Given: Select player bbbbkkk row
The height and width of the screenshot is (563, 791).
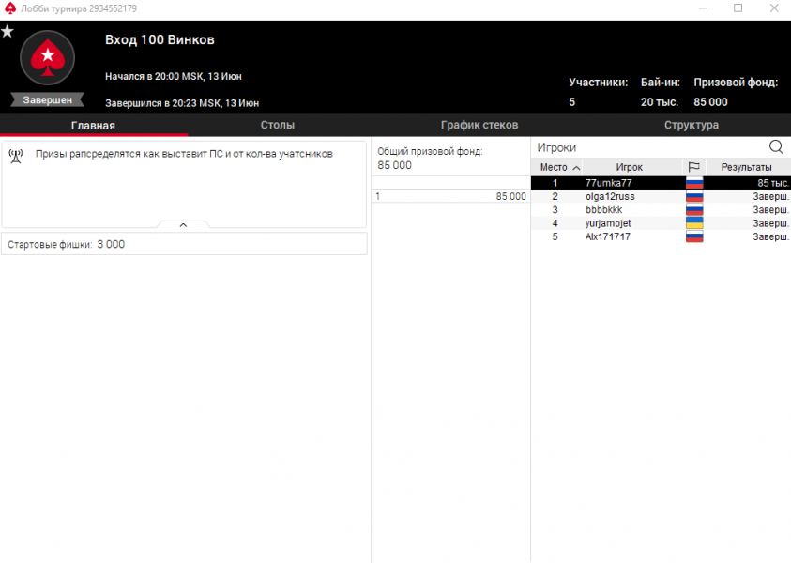Looking at the screenshot, I should [603, 210].
